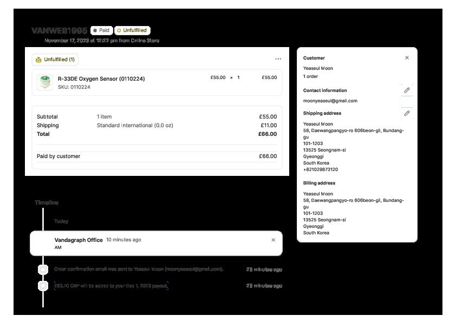Open the three-dot menu on fulfillment card
Viewport: 456px width, 322px height.
[x=278, y=59]
